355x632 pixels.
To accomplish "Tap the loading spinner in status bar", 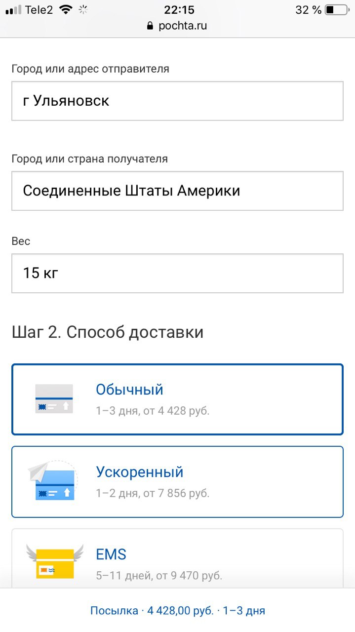I will pyautogui.click(x=83, y=9).
